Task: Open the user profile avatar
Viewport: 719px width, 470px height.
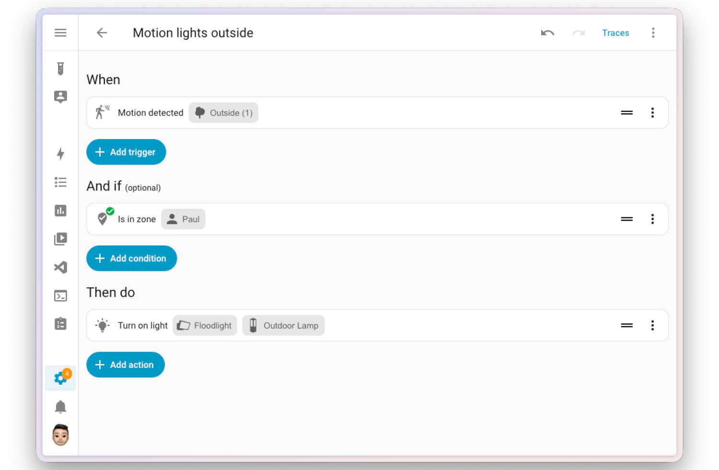Action: click(x=60, y=435)
